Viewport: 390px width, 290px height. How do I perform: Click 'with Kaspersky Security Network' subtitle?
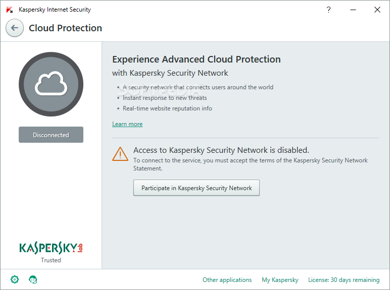click(170, 73)
